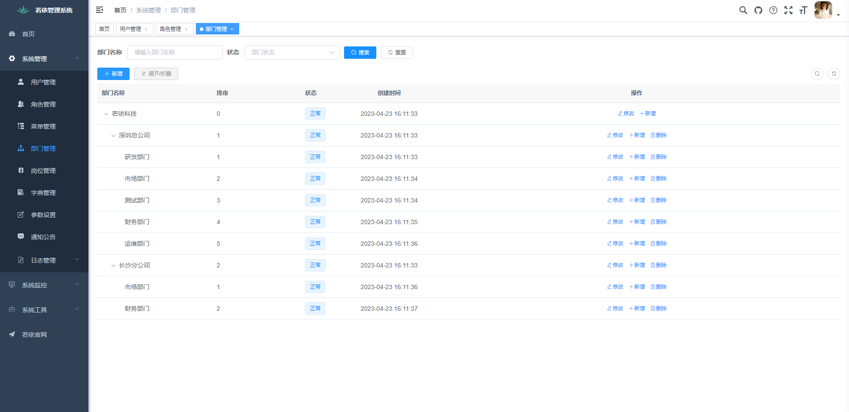
Task: Collapse the 长沙分公司 tree row
Action: (x=113, y=266)
